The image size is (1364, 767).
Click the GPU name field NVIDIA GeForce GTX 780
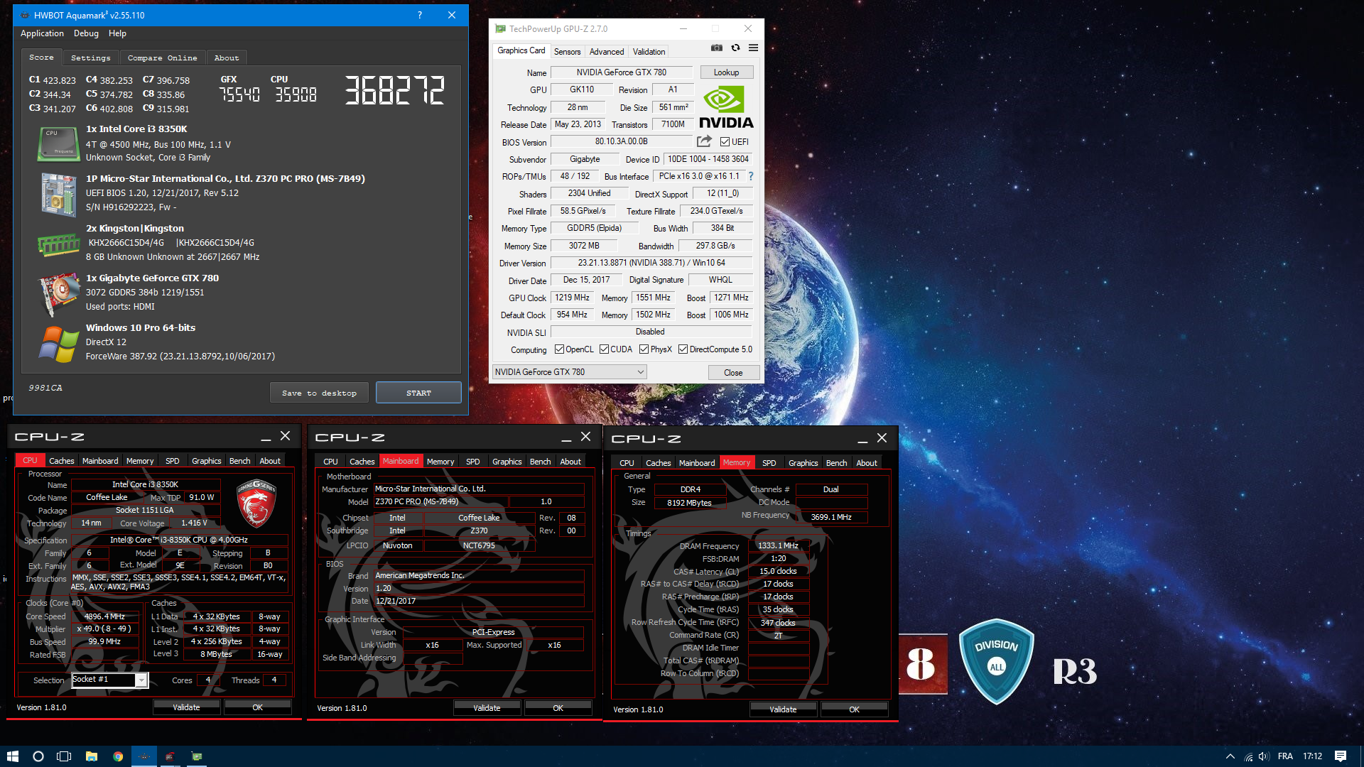point(621,72)
